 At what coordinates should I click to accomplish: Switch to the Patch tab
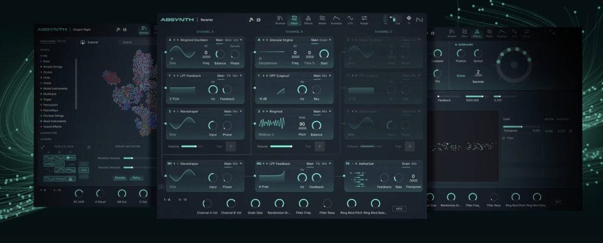point(294,20)
